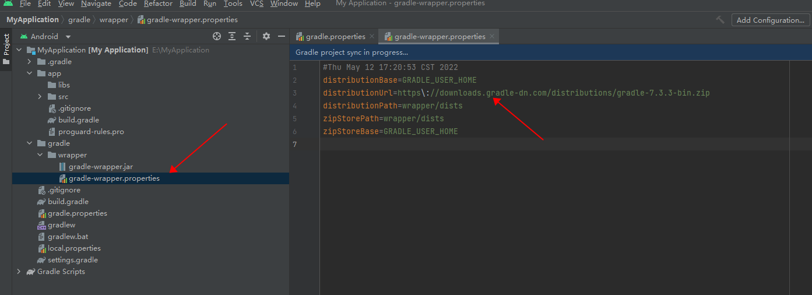Viewport: 812px width, 295px height.
Task: Open the Navigate menu
Action: [96, 3]
